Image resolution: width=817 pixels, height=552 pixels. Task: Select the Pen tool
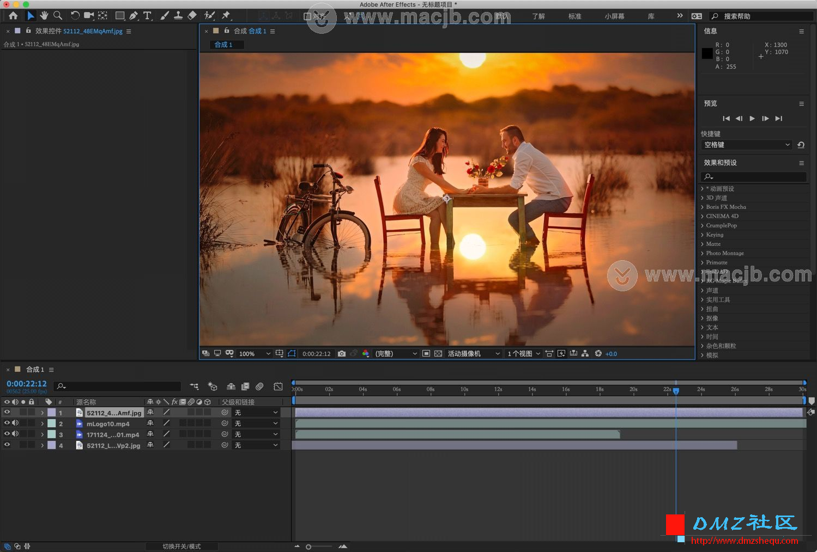tap(134, 16)
